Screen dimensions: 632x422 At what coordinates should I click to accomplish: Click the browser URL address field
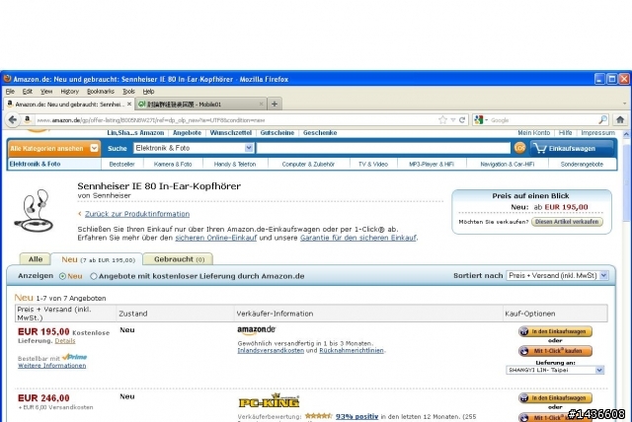coord(236,120)
